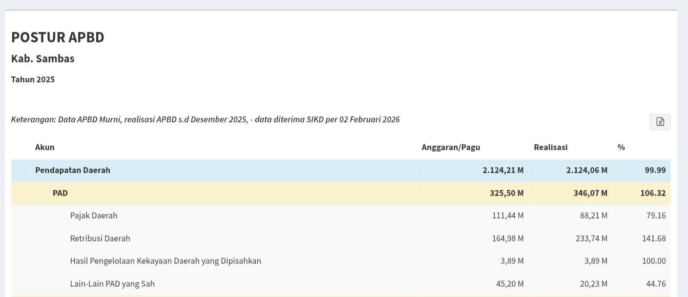Select the Realisasi column header

pos(550,147)
